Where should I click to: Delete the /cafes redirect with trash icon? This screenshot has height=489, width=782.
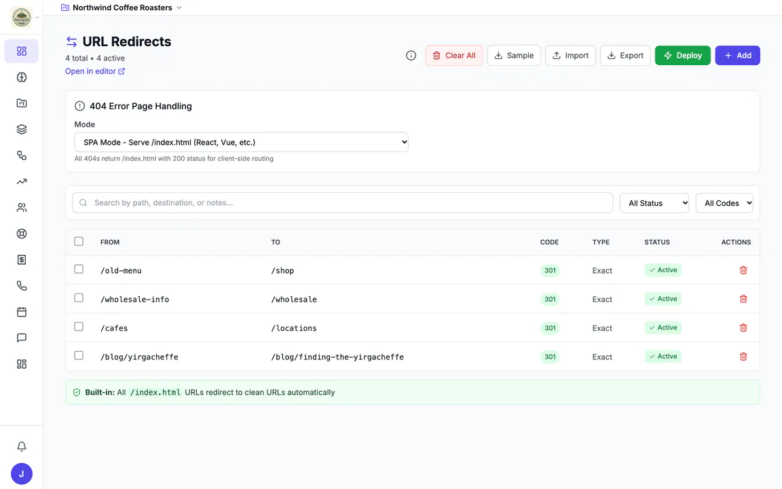tap(743, 328)
